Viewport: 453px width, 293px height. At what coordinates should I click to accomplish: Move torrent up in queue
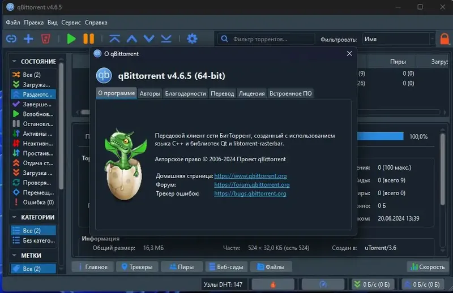(132, 38)
